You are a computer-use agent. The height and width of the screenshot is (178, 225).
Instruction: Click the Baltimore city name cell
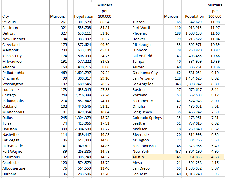tap(11, 28)
